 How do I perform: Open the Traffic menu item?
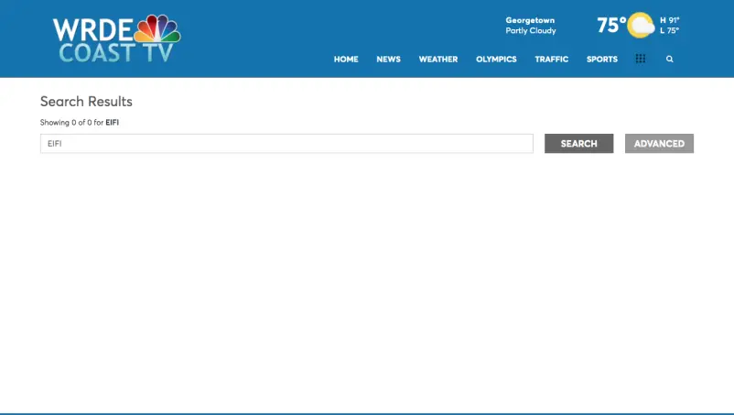click(x=552, y=59)
